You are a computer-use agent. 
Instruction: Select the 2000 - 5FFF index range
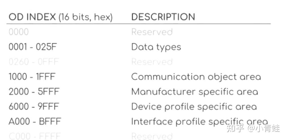click(x=33, y=92)
